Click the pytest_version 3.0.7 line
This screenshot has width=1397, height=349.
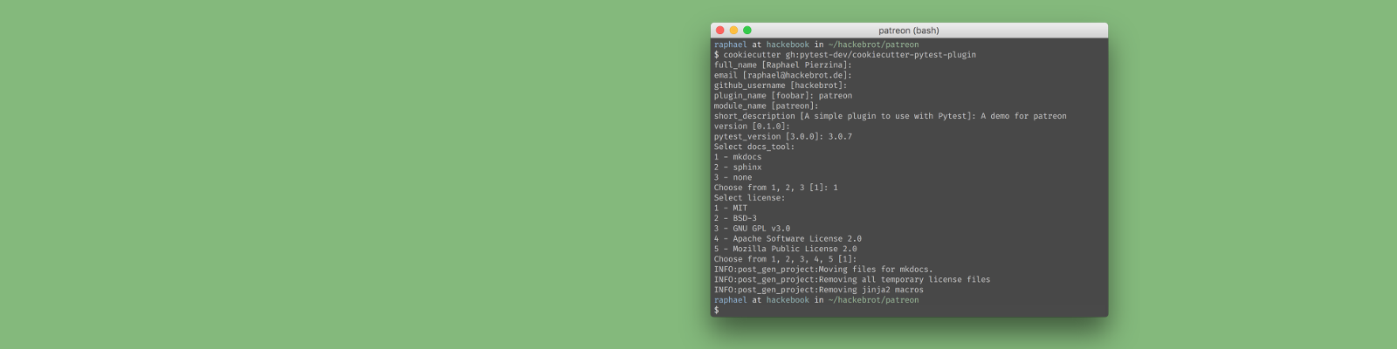[783, 137]
